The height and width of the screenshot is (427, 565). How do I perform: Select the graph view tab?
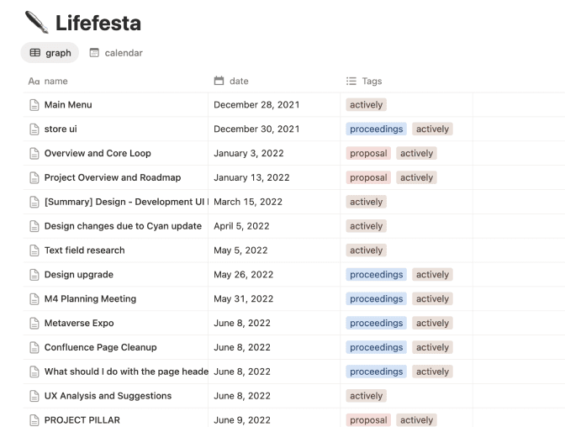tap(50, 53)
